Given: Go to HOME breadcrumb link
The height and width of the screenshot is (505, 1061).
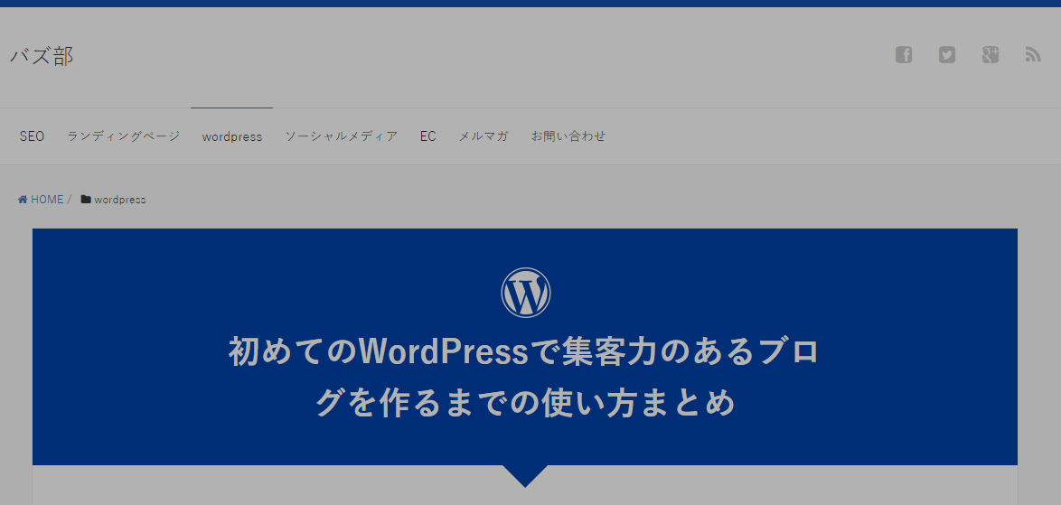Looking at the screenshot, I should pos(41,200).
